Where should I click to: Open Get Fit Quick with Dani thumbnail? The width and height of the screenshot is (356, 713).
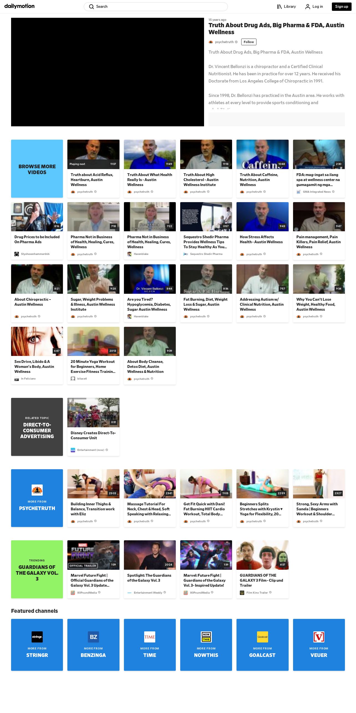[206, 484]
